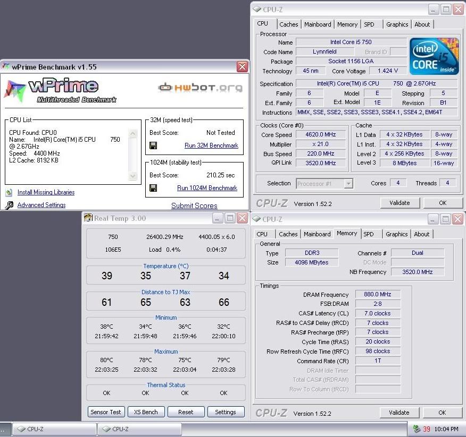Click Run 32M Benchmark link
Image resolution: width=466 pixels, height=437 pixels.
[211, 145]
